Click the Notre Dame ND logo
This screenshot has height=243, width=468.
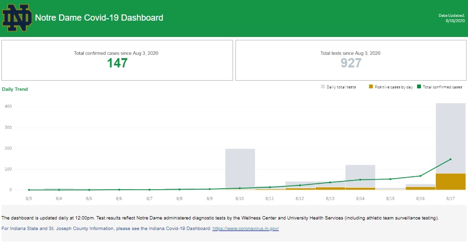[17, 18]
